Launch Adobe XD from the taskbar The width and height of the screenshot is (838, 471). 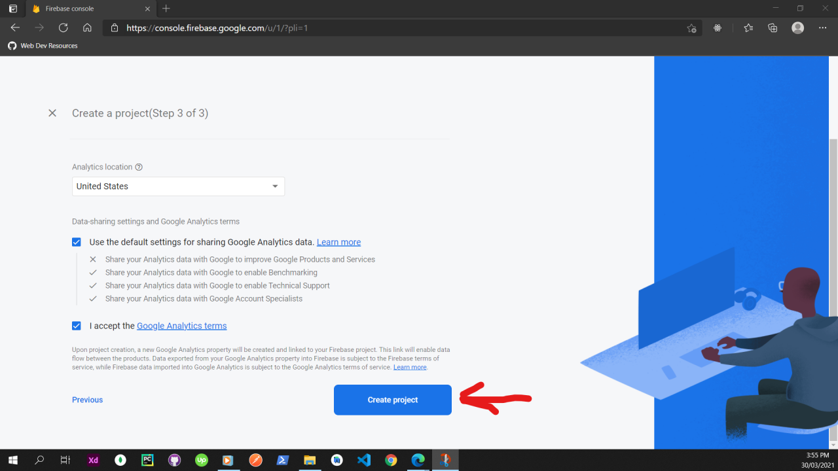click(x=93, y=460)
